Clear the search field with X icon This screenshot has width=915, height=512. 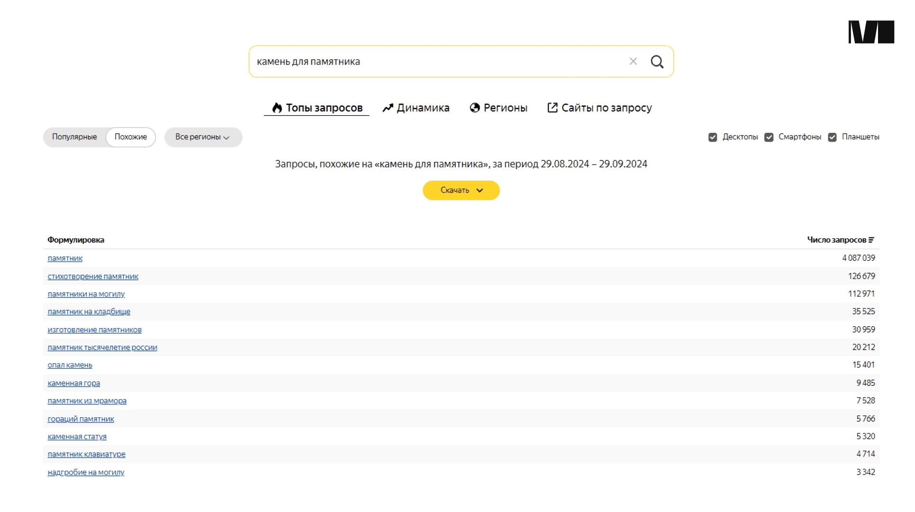point(633,62)
